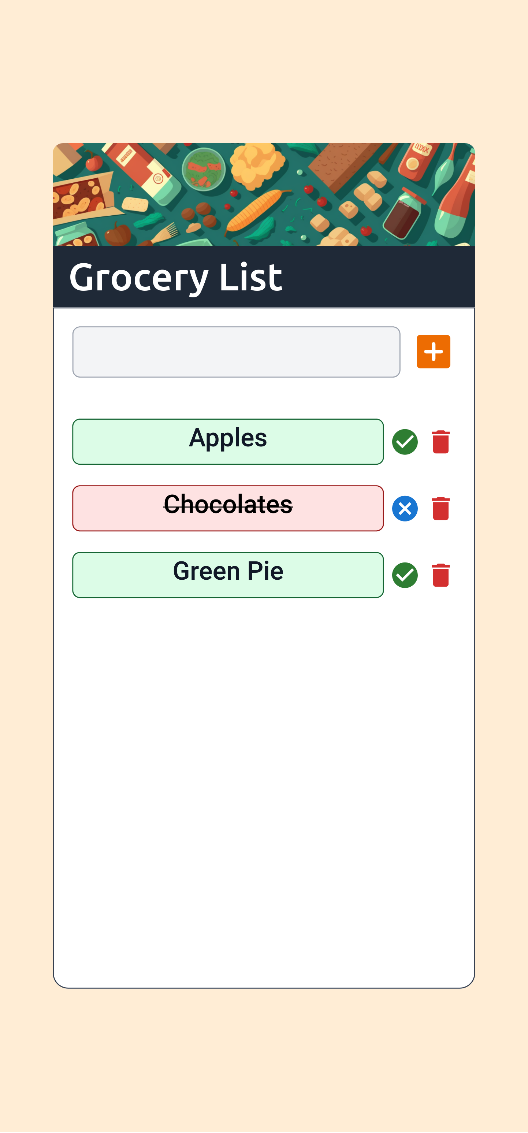Click the trash icon next to Chocolates

click(x=440, y=508)
